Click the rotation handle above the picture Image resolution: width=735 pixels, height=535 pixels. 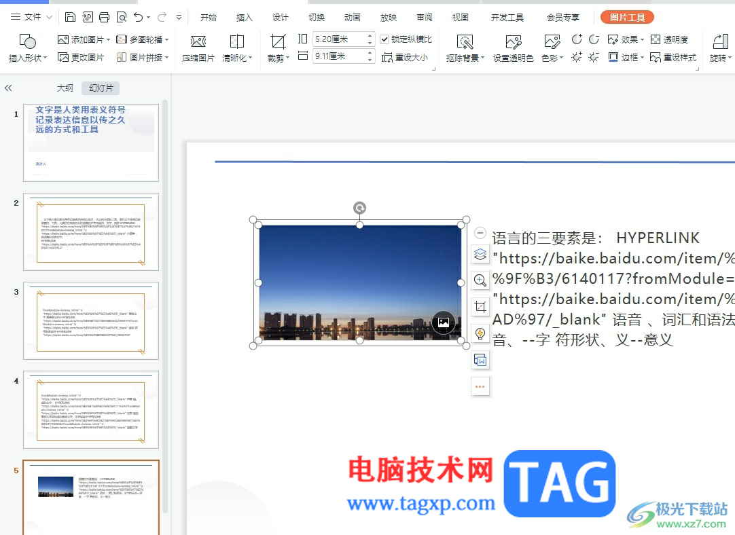point(359,208)
